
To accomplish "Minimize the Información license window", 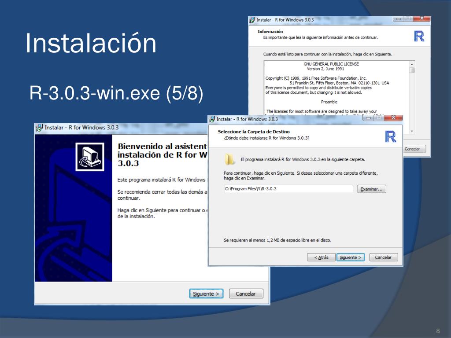I will pyautogui.click(x=398, y=18).
